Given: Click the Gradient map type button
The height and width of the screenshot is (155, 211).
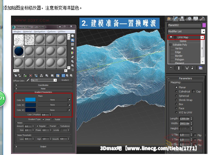Looking at the screenshot, I should [x=65, y=80].
